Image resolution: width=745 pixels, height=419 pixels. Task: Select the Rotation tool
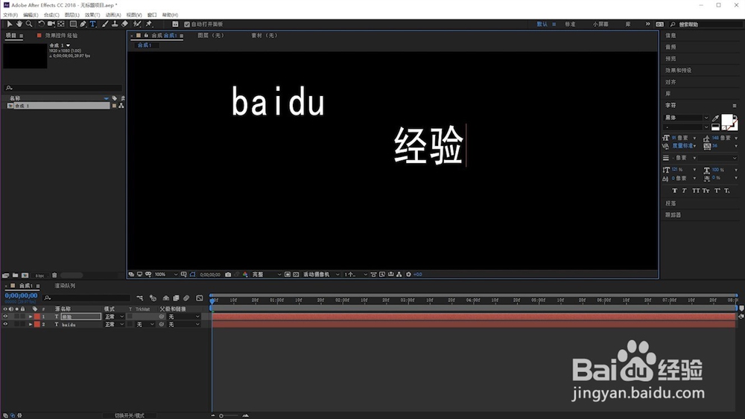pyautogui.click(x=41, y=24)
